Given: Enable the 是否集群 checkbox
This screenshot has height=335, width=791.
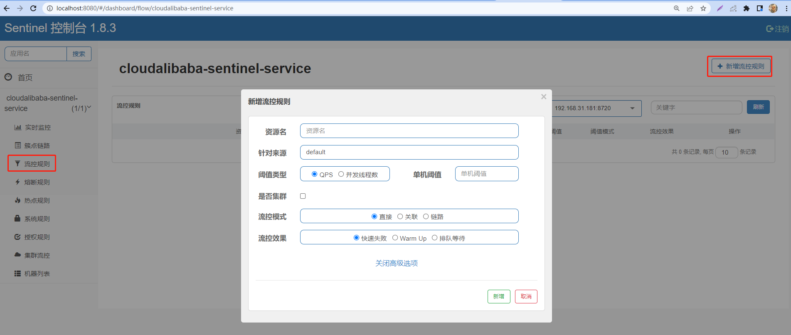Looking at the screenshot, I should (x=303, y=196).
